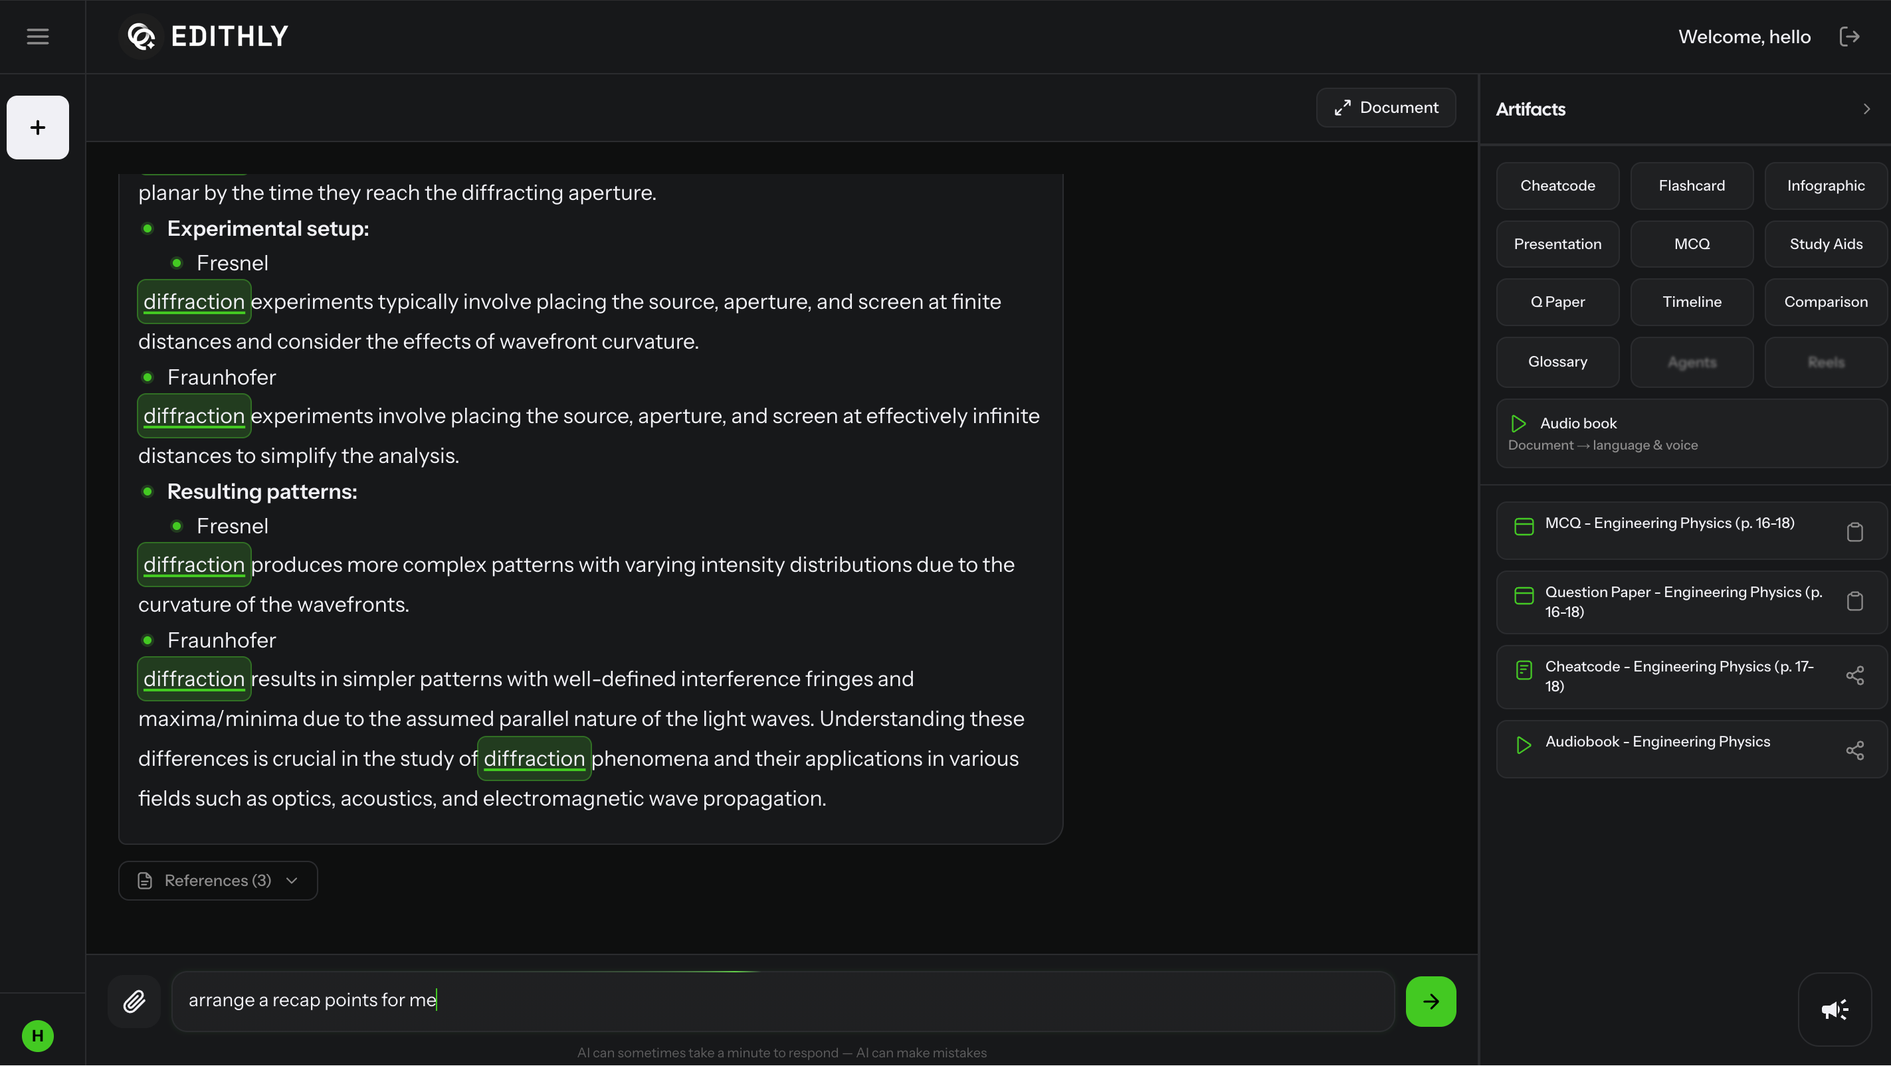Select the Flashcard artifact type
Image resolution: width=1891 pixels, height=1066 pixels.
(1692, 187)
